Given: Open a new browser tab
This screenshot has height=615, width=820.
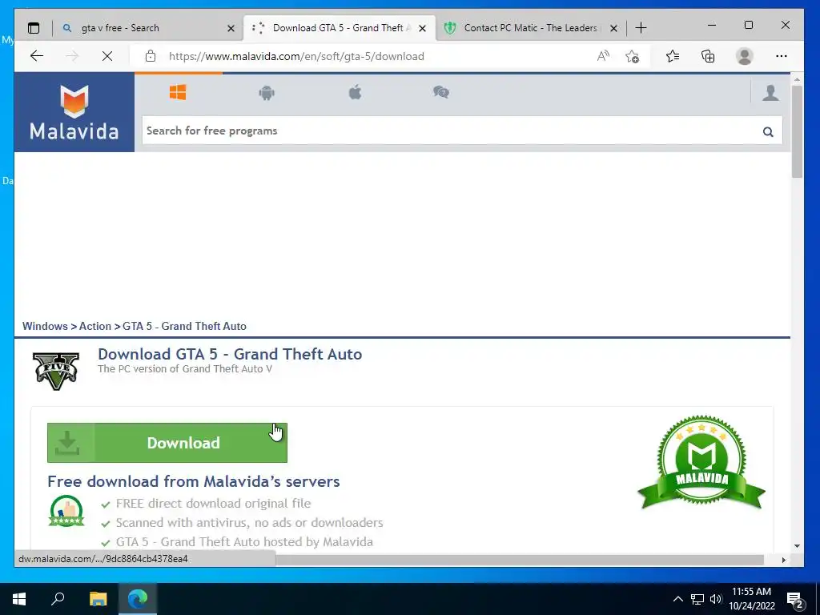Looking at the screenshot, I should click(x=641, y=28).
